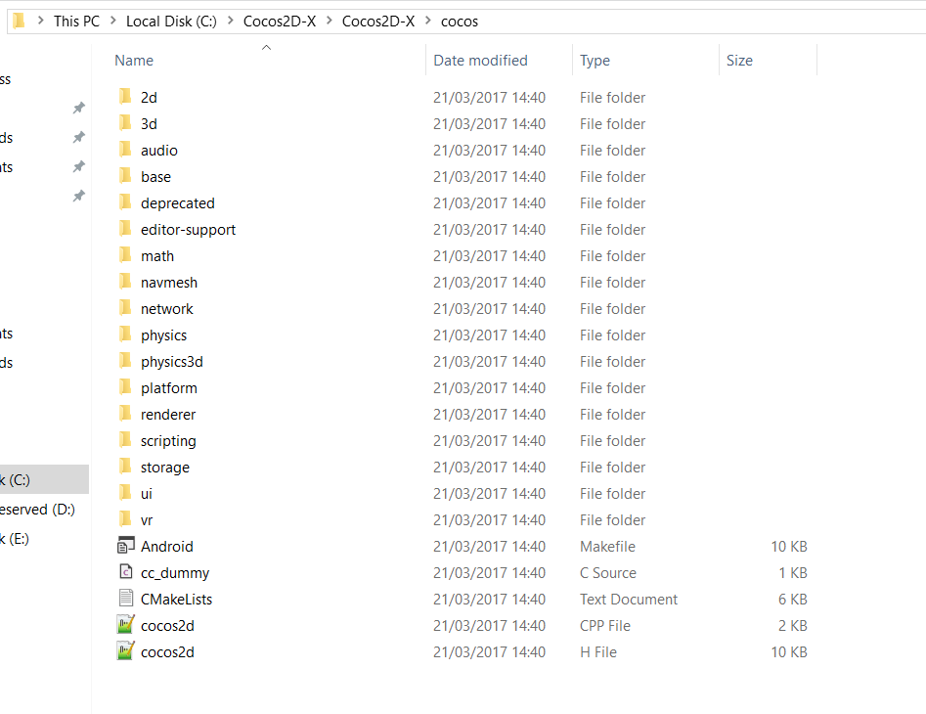Go to second Cocos2D-X breadcrumb
This screenshot has width=926, height=714.
[x=378, y=22]
